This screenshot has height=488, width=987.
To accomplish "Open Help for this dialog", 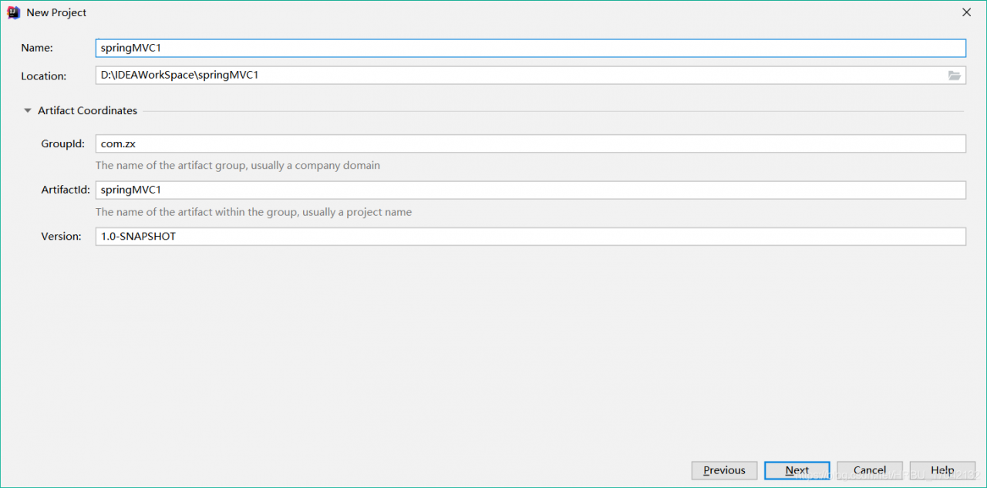I will click(x=942, y=470).
